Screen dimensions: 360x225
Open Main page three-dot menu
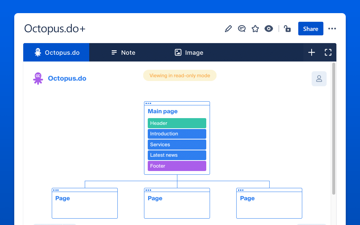[x=148, y=103]
